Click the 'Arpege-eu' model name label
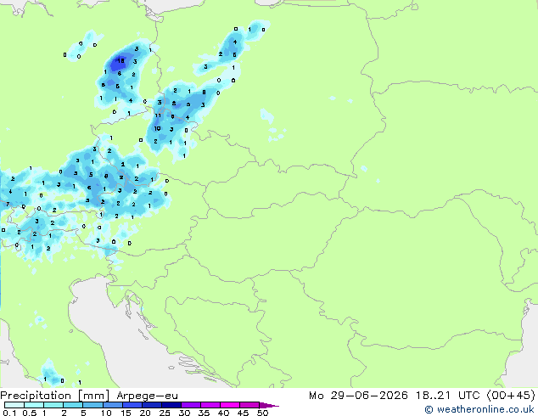 point(147,396)
